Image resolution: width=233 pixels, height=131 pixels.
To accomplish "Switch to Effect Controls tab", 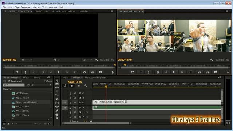I will (x=41, y=11).
